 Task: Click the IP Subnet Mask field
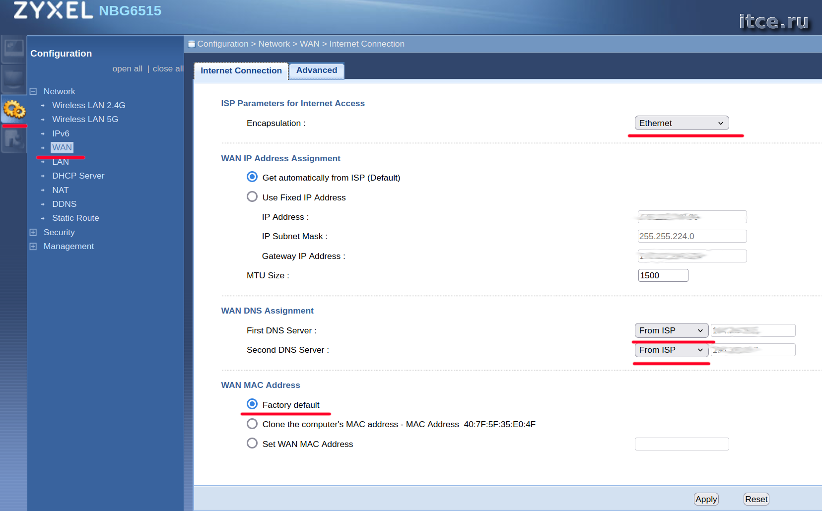692,236
